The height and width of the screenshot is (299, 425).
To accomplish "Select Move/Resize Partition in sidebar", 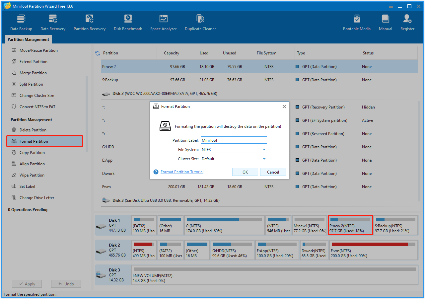I will tap(38, 50).
